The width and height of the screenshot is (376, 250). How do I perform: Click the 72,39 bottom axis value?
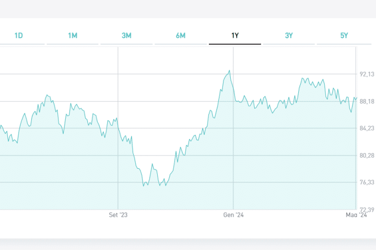tap(367, 209)
